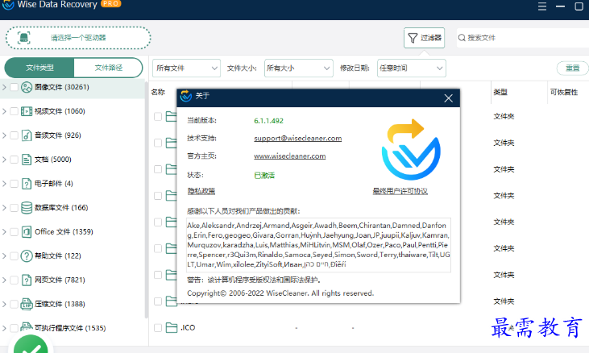Open the file type filter dropdown
The image size is (589, 353).
click(x=186, y=69)
